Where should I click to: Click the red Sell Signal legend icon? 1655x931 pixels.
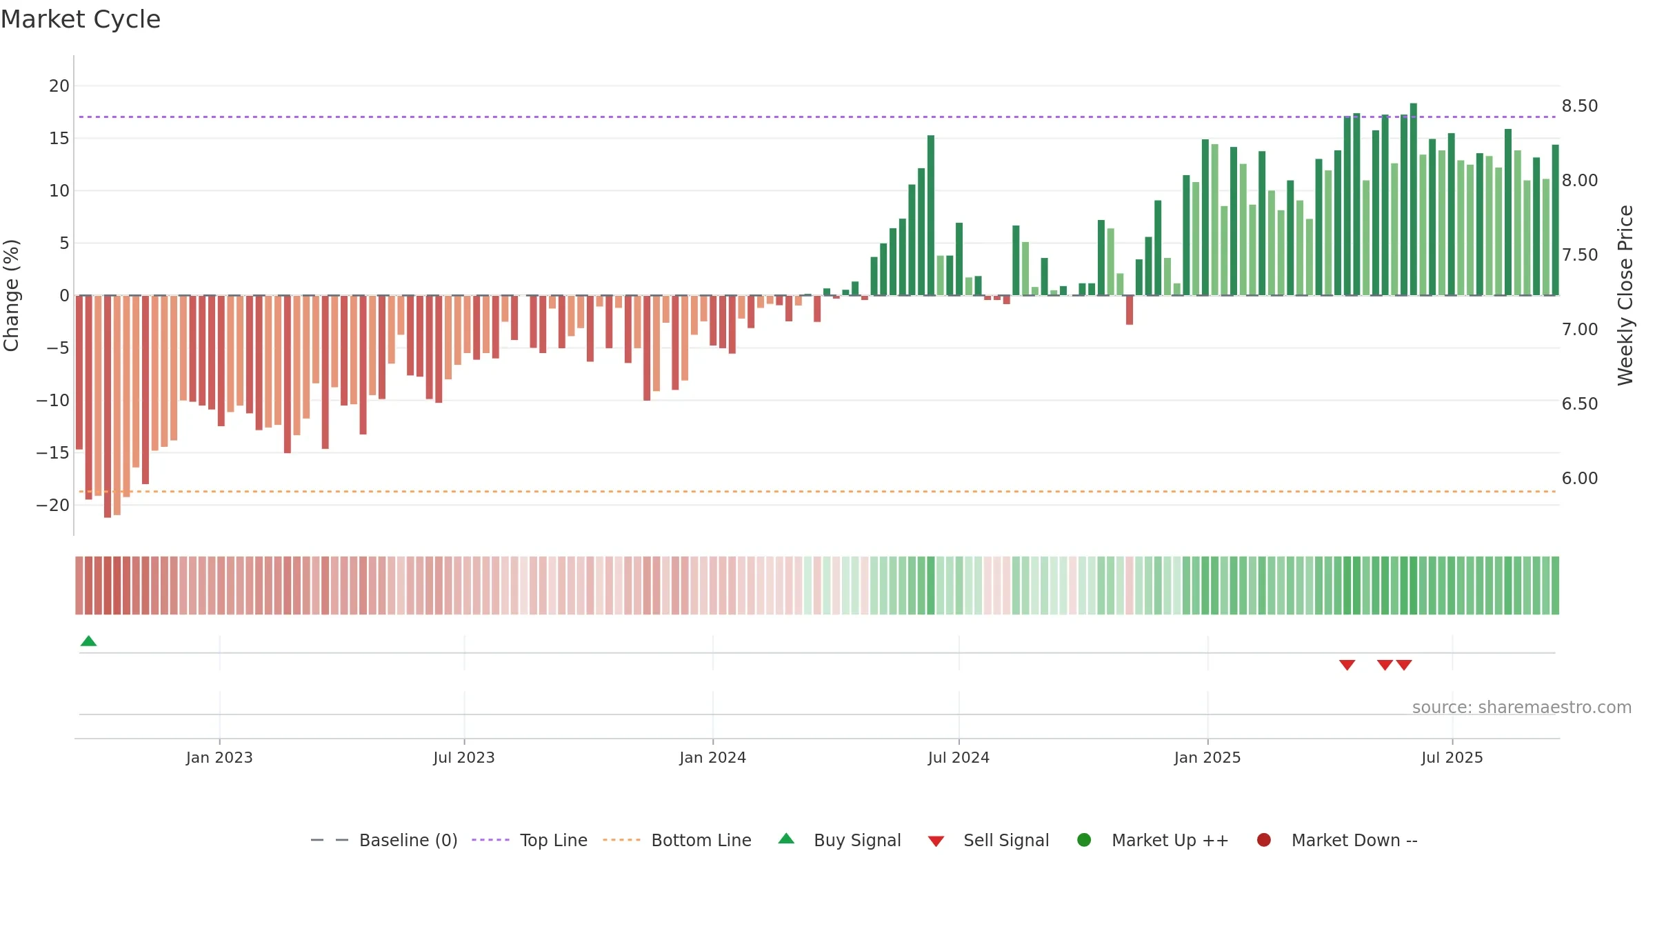pos(936,841)
